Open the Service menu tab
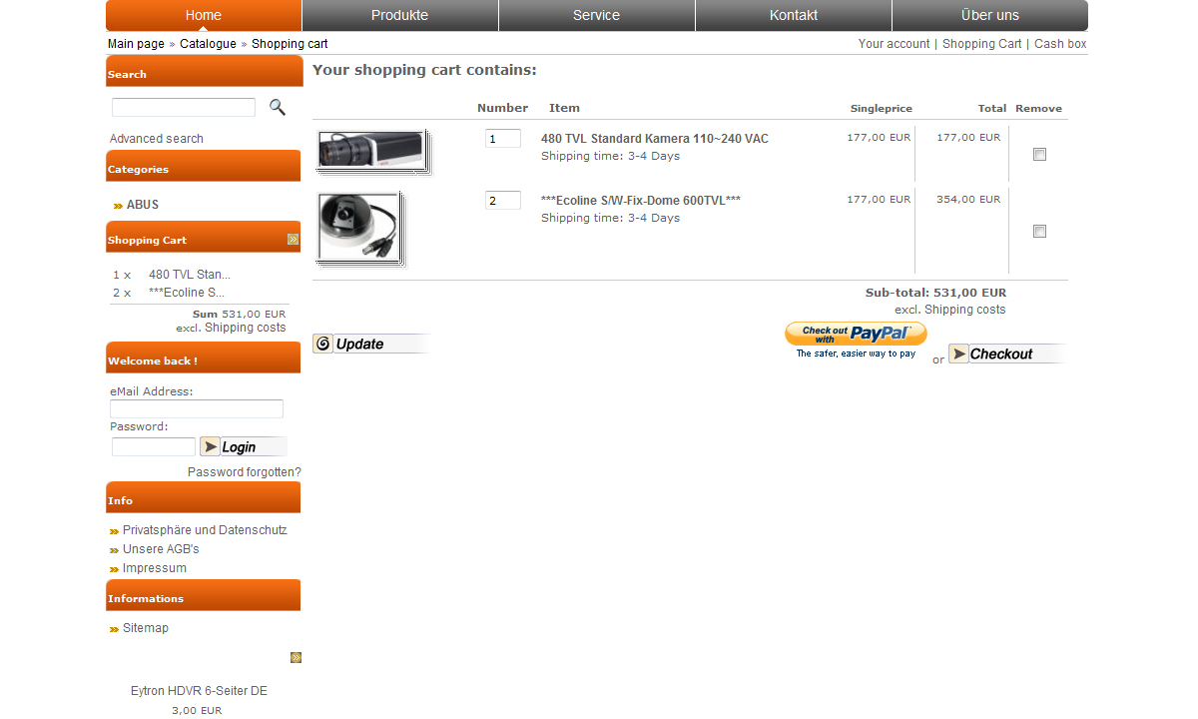 (x=596, y=15)
